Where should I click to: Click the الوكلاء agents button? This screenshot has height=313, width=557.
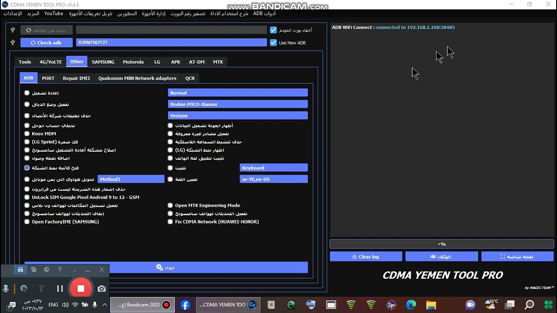pos(441,256)
